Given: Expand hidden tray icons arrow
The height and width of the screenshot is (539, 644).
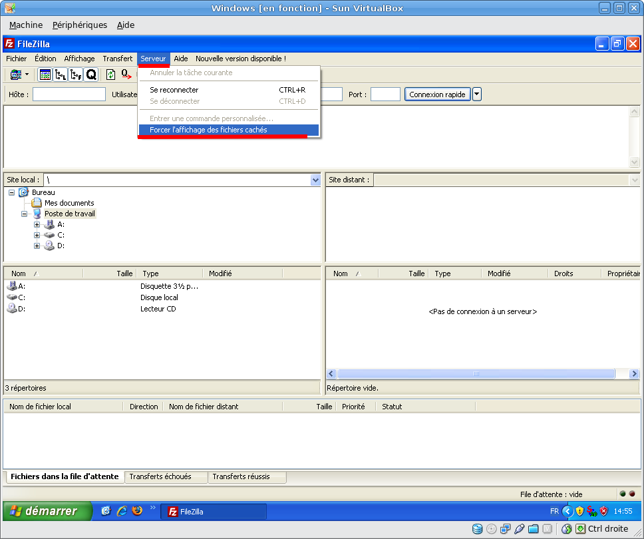Looking at the screenshot, I should (x=567, y=511).
